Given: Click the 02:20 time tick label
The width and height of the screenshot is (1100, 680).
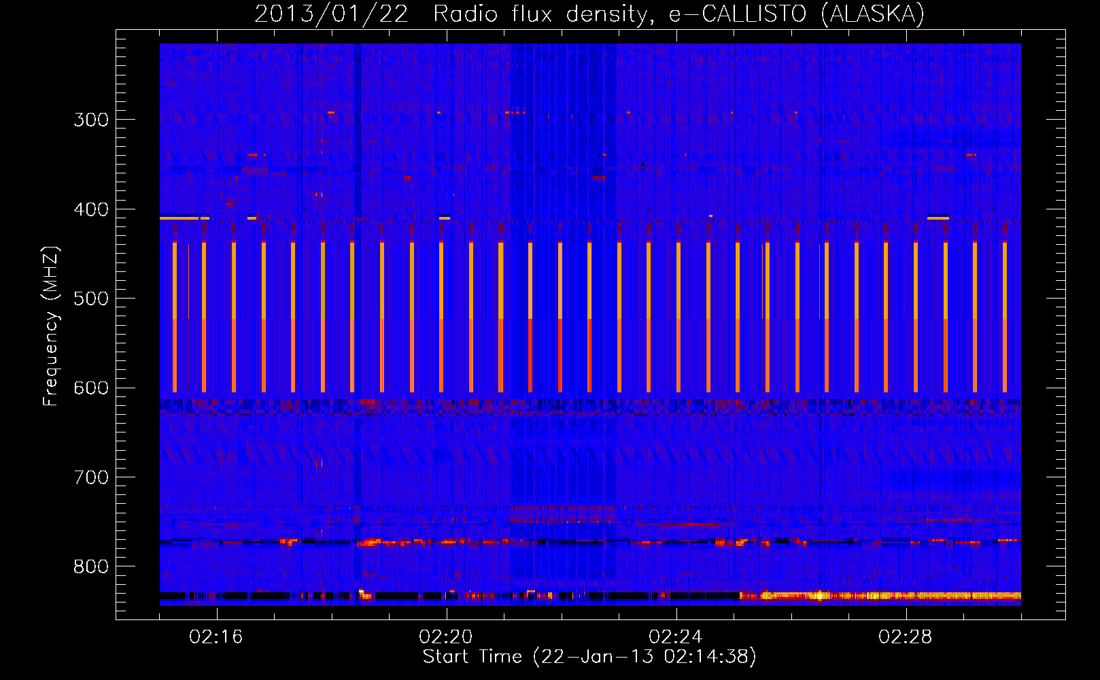Looking at the screenshot, I should click(x=446, y=636).
